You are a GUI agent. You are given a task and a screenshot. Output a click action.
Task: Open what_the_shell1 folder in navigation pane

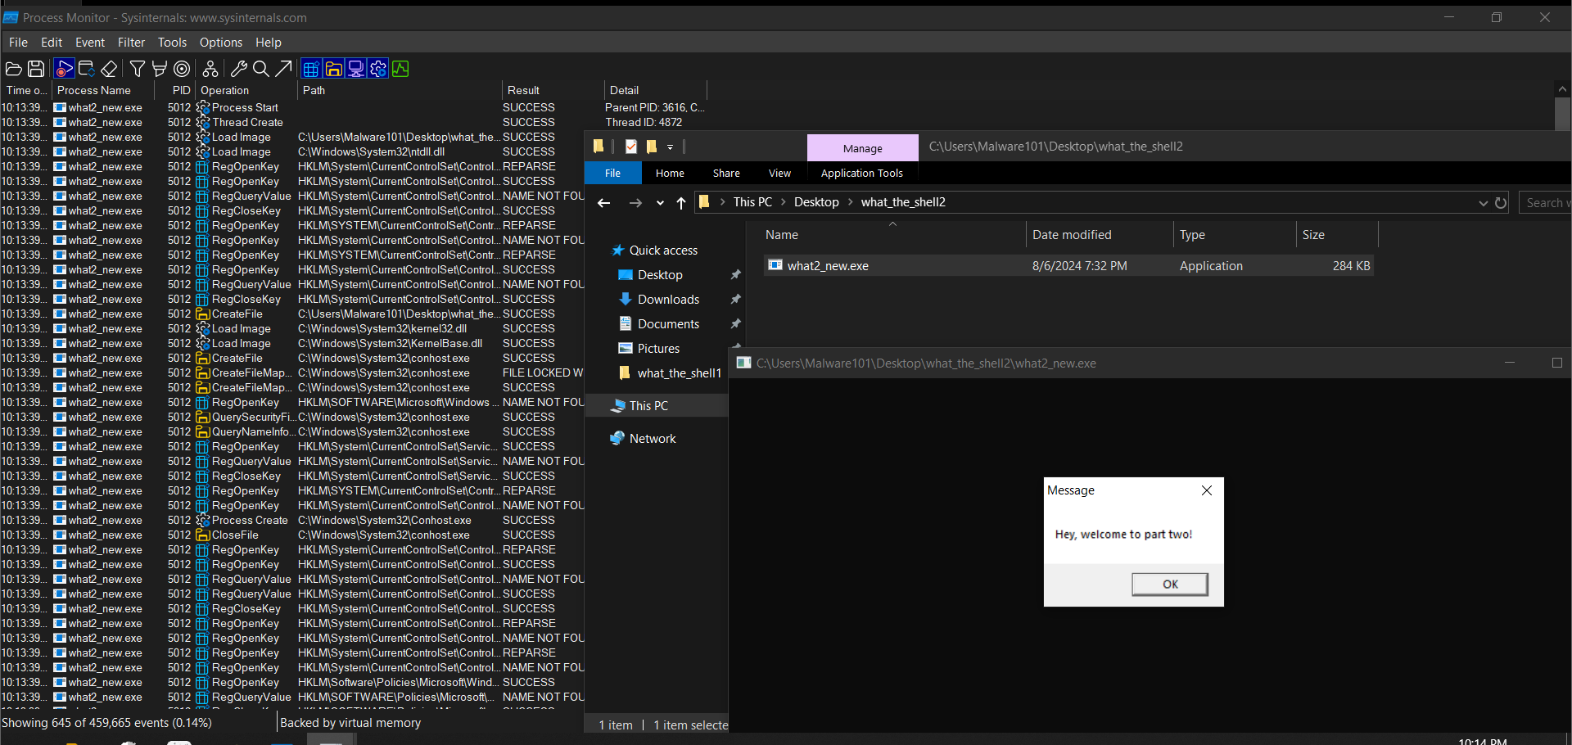click(679, 373)
